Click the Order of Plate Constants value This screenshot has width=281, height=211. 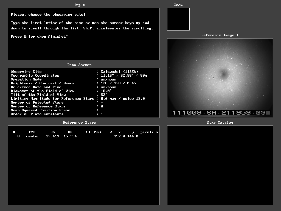pyautogui.click(x=102, y=114)
